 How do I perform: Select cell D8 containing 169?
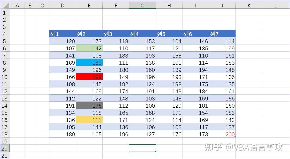tap(62, 63)
